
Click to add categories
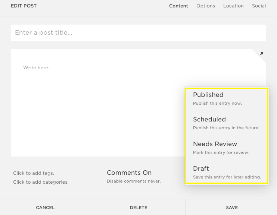coord(41,182)
